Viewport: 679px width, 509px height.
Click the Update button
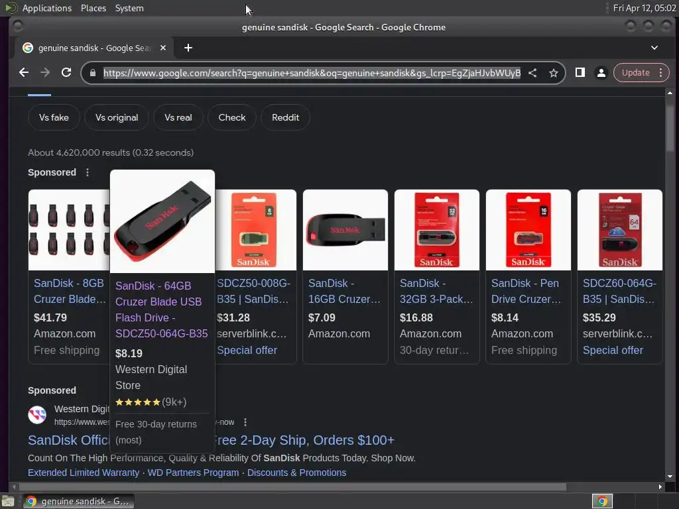[x=636, y=73]
